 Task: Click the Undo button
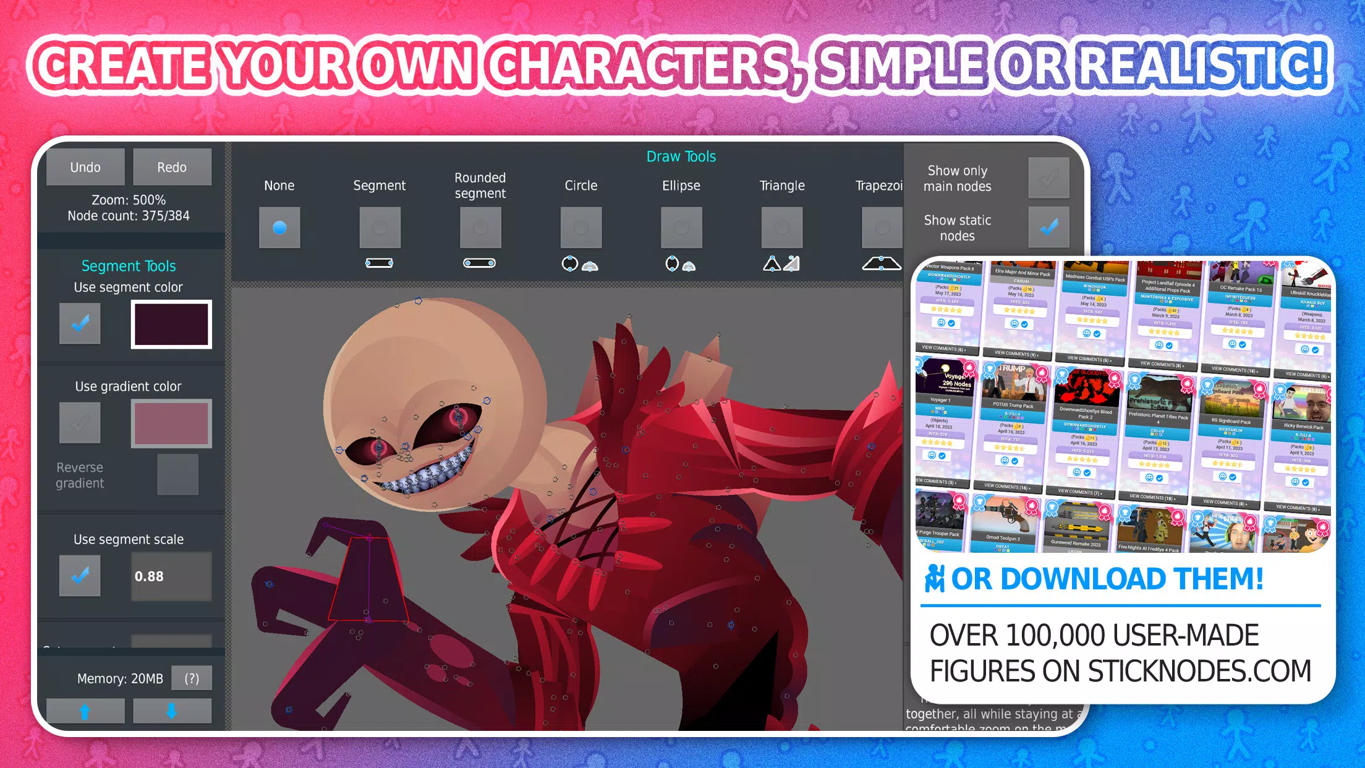point(85,167)
